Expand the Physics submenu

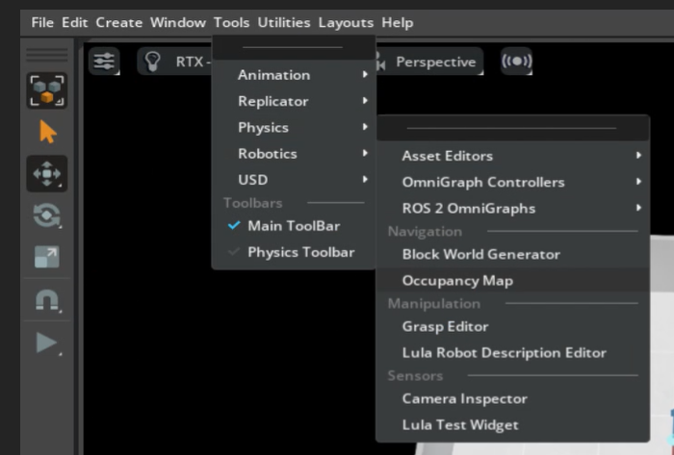294,128
